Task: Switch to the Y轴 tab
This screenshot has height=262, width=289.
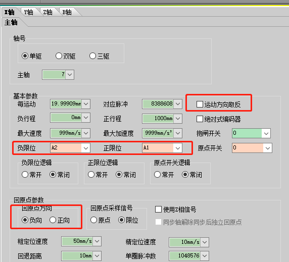Action: click(x=29, y=12)
